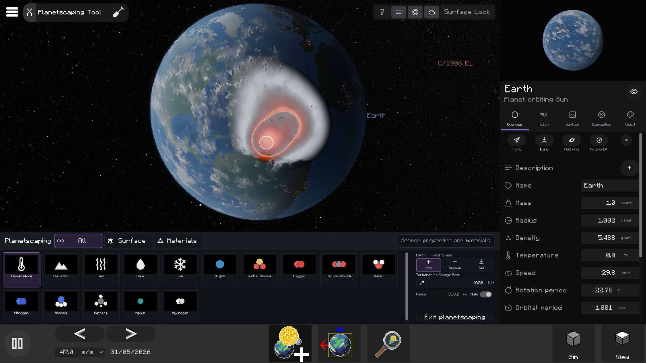Select Add brush mode
646x363 pixels.
click(429, 265)
